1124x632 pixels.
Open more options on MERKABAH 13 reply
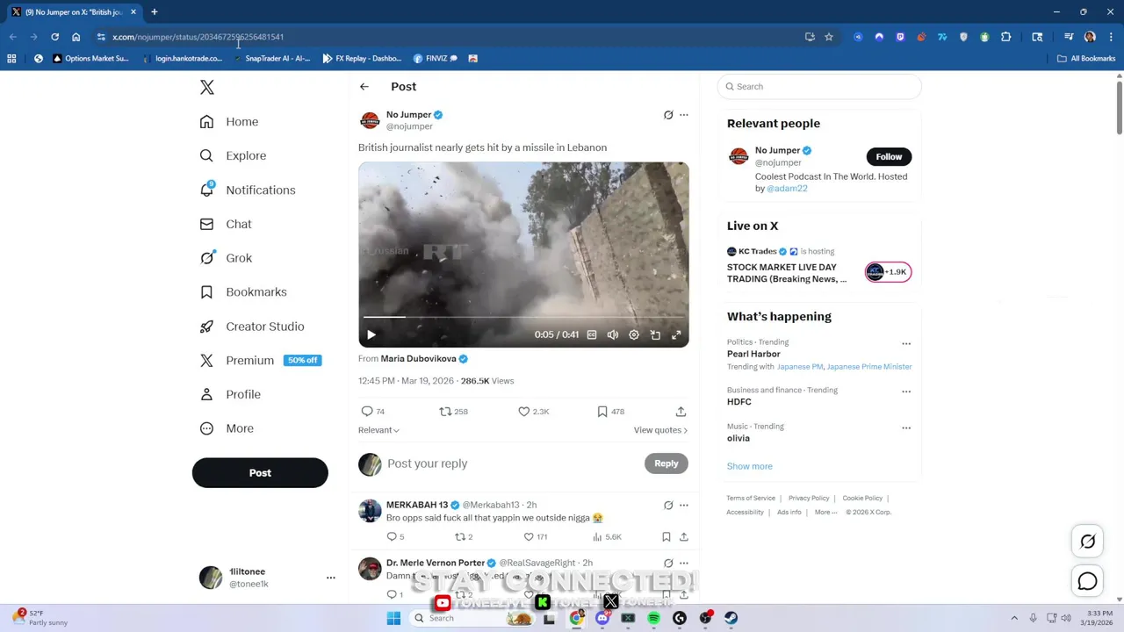point(684,506)
